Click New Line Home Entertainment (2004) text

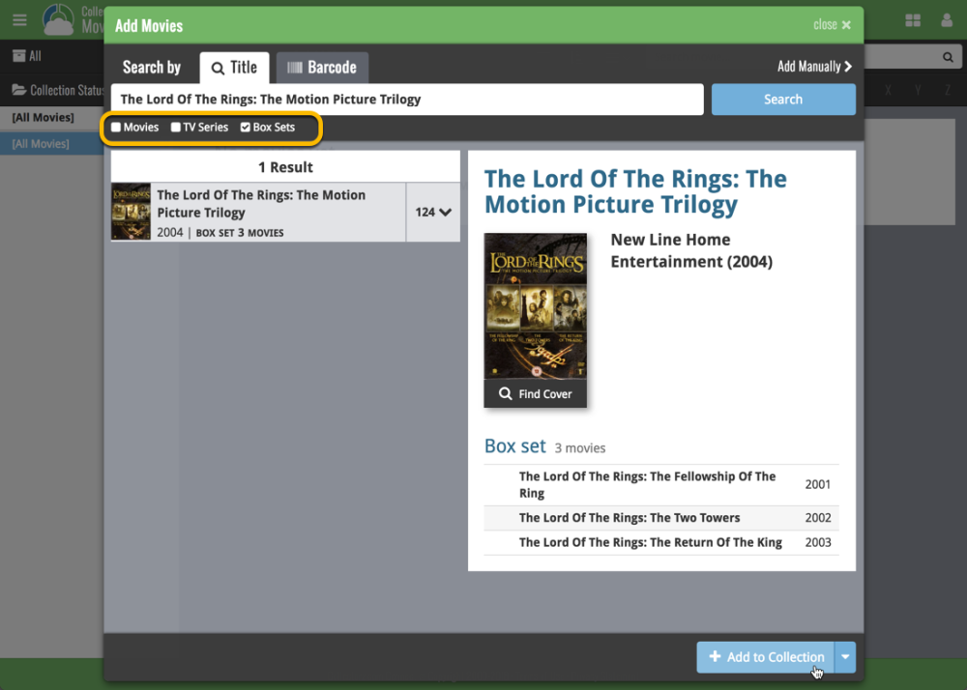tap(691, 250)
